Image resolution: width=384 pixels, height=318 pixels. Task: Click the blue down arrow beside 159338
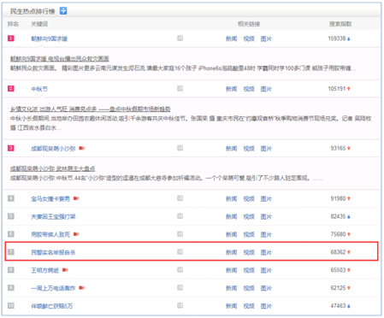[x=349, y=38]
